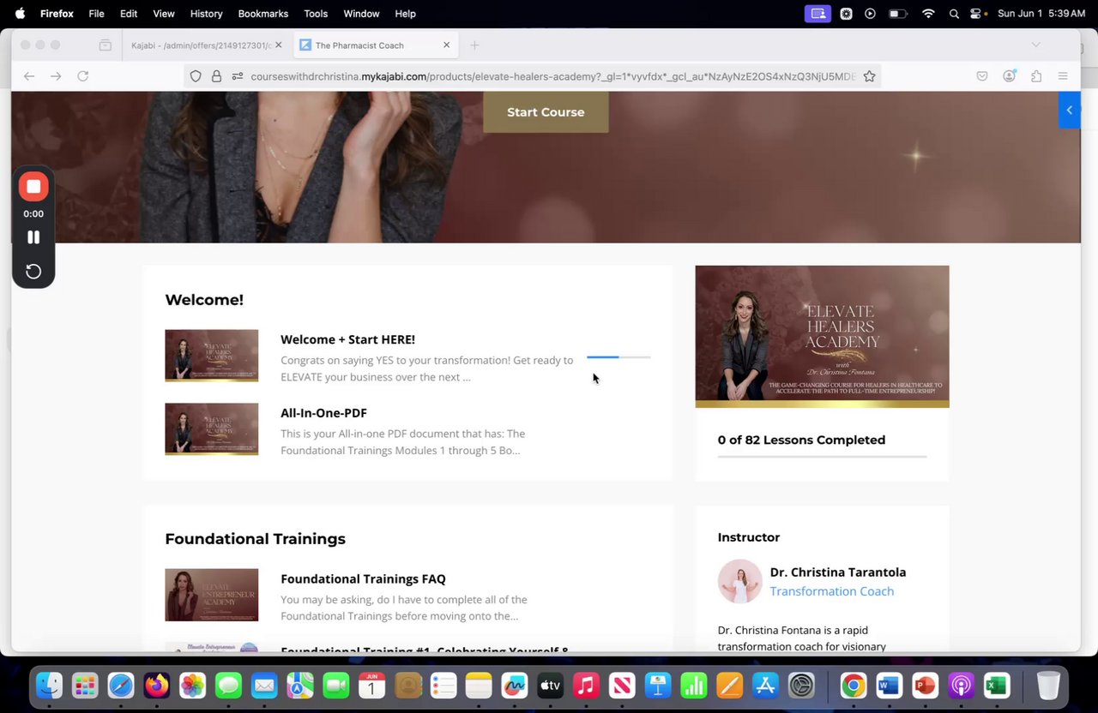Close the Kajabi admin tab
Image resolution: width=1098 pixels, height=713 pixels.
point(278,45)
